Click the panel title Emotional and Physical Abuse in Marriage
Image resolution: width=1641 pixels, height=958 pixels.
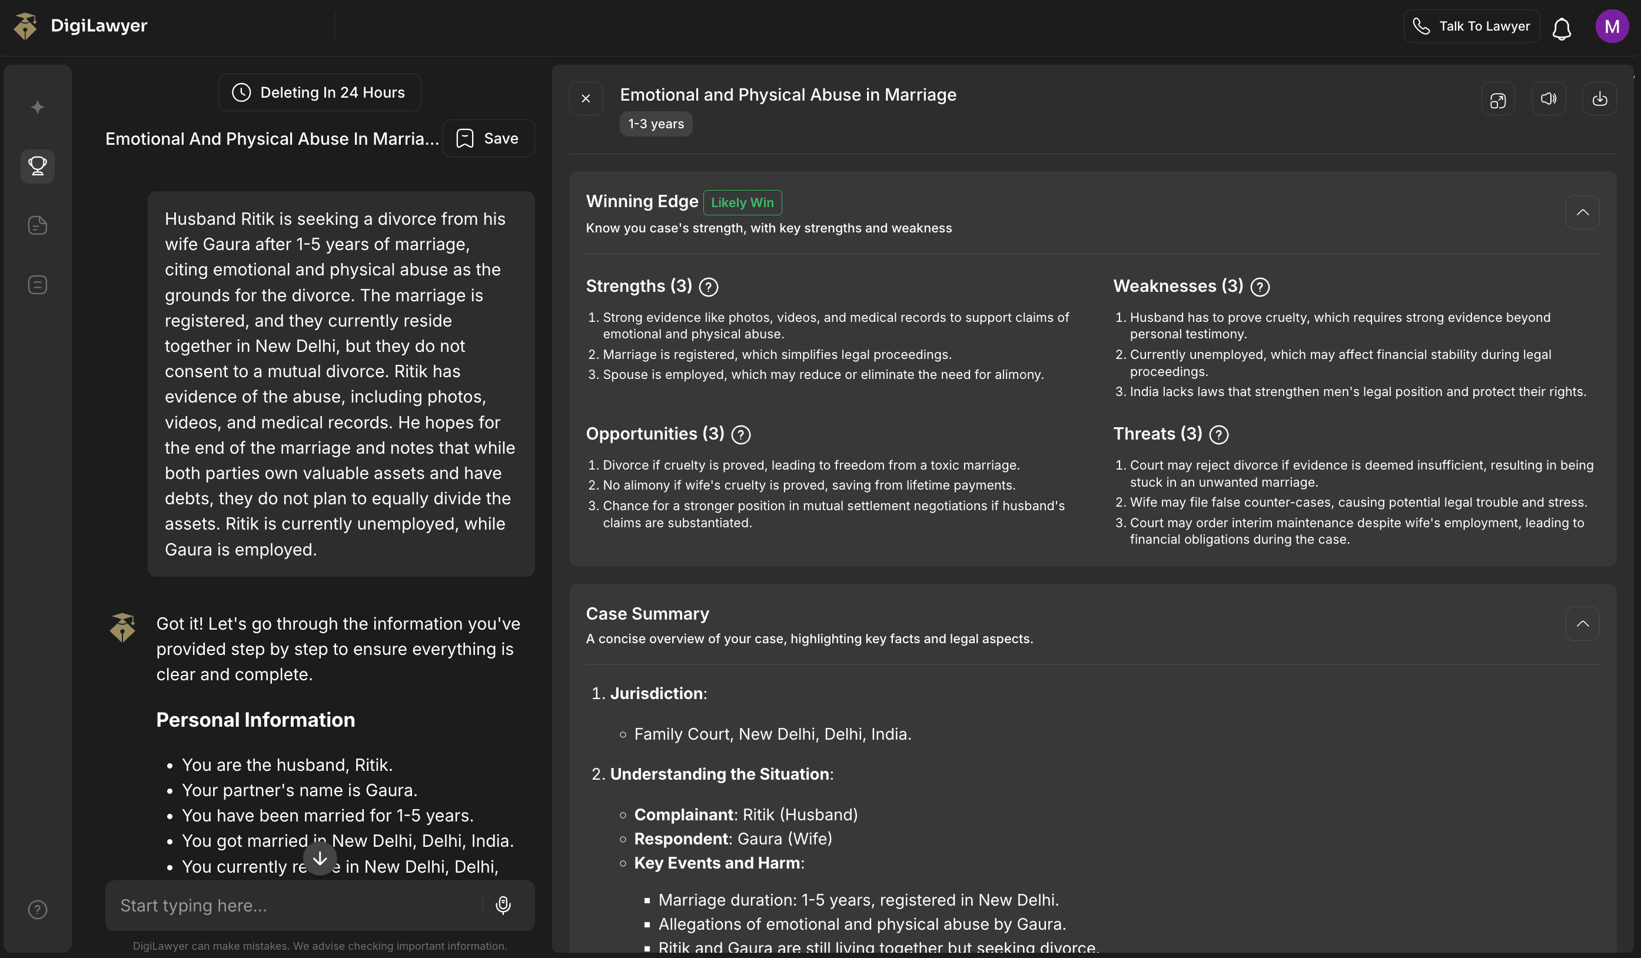pos(788,95)
